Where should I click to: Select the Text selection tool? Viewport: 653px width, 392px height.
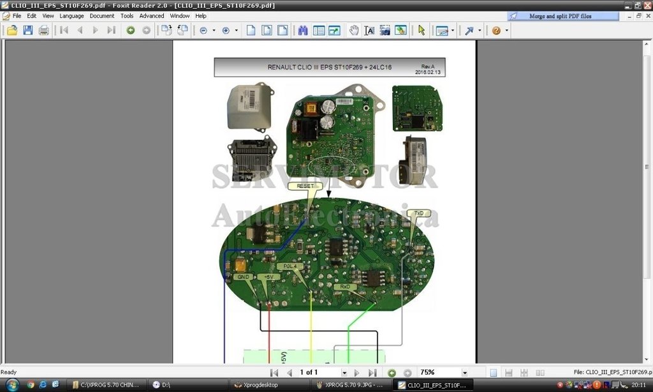point(369,31)
